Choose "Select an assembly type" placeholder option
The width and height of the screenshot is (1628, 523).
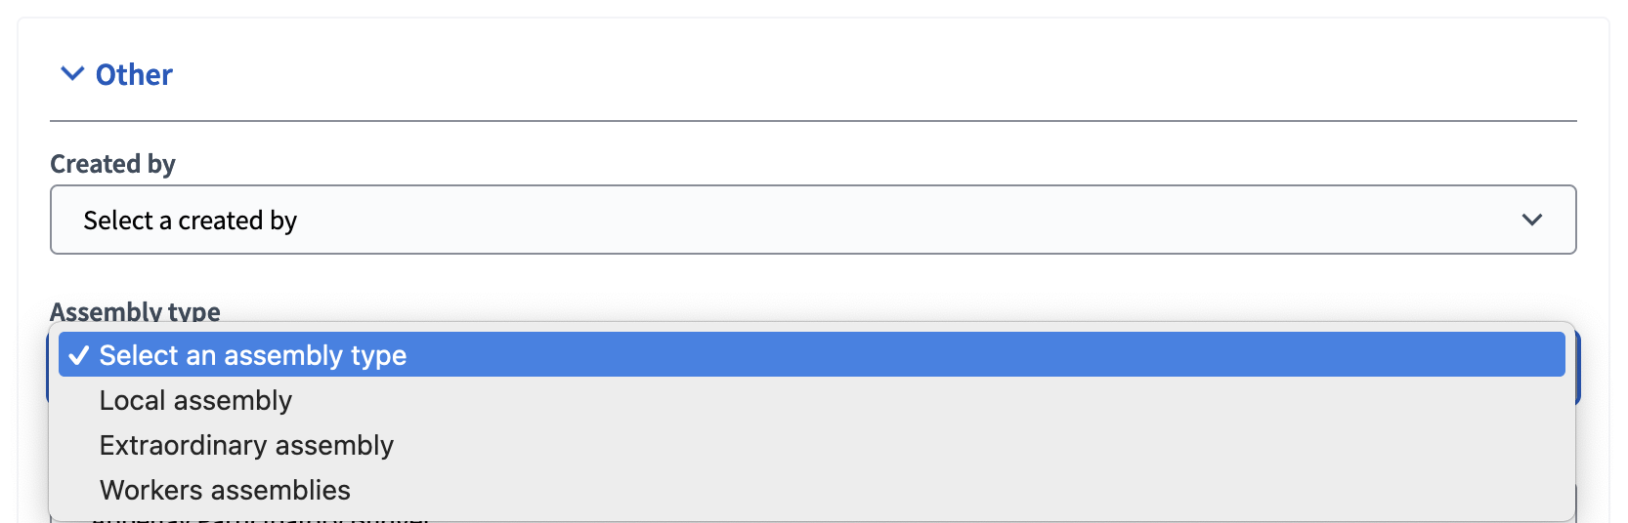(253, 356)
